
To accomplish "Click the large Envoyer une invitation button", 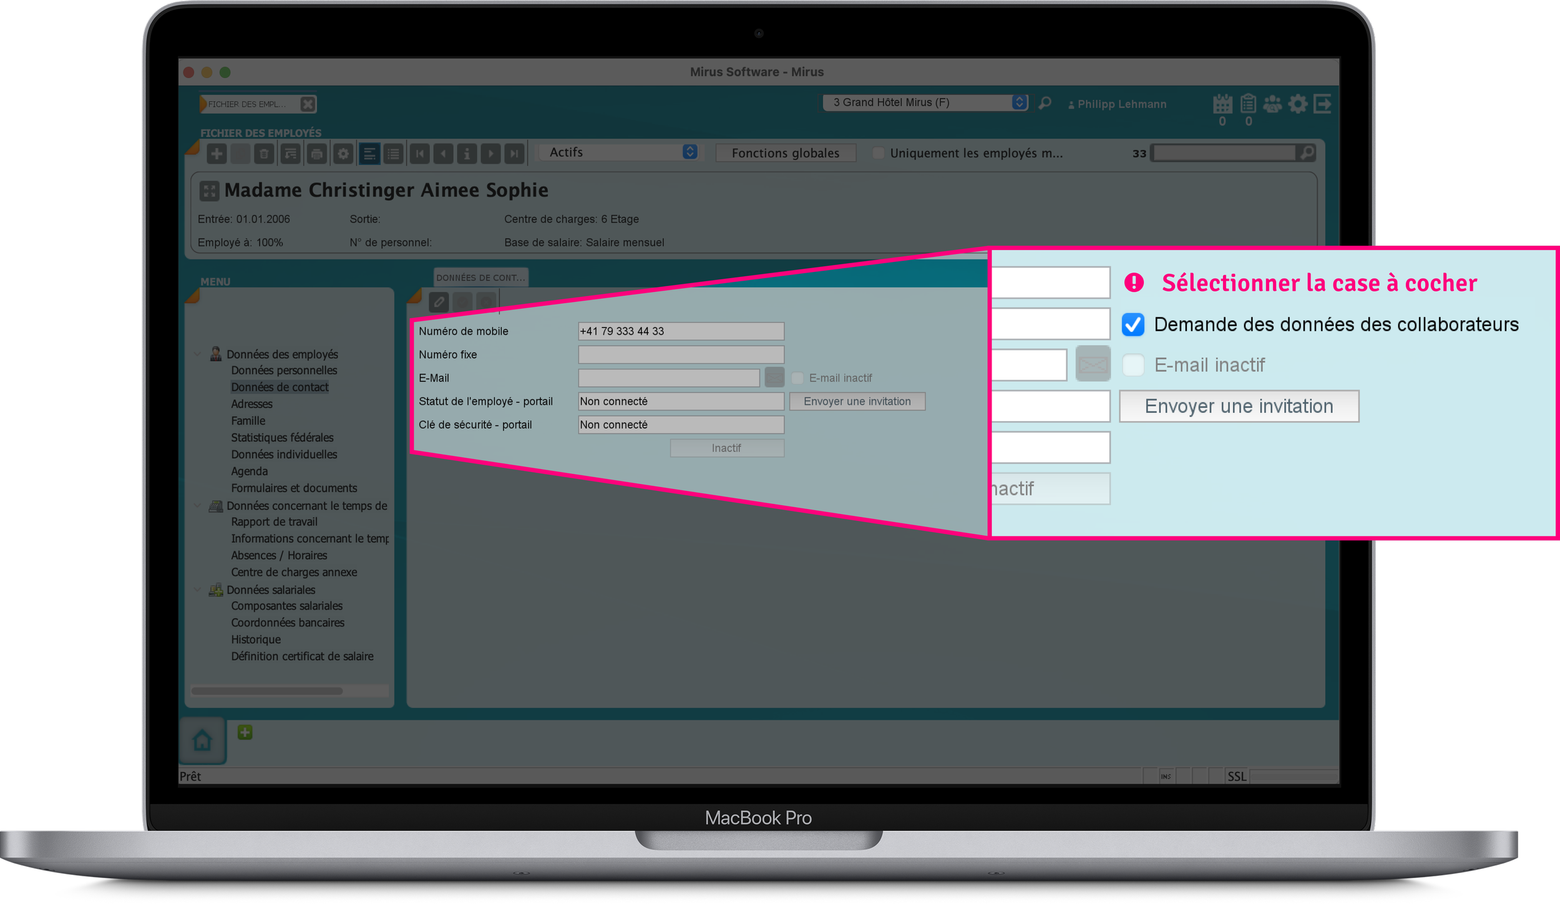I will click(1238, 407).
